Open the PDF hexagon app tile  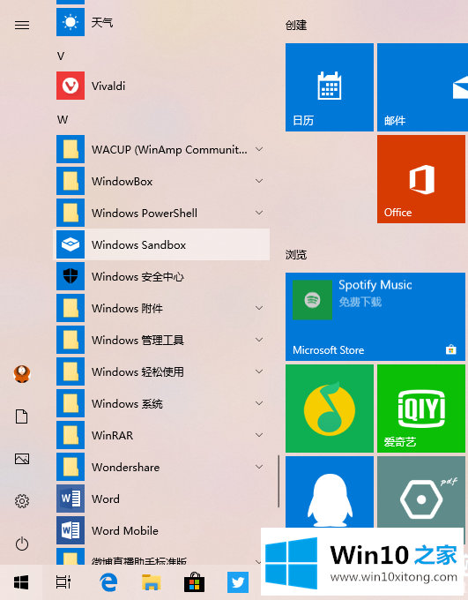(x=421, y=491)
